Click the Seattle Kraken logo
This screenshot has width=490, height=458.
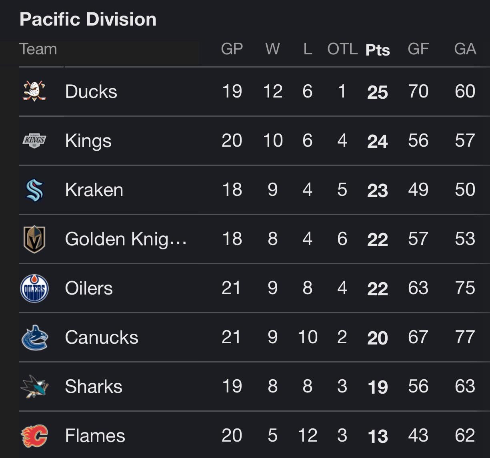pyautogui.click(x=34, y=190)
